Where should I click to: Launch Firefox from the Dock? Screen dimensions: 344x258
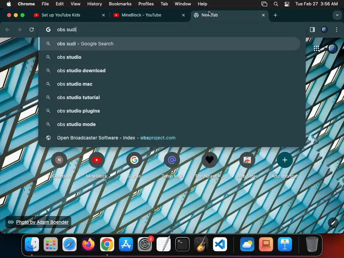[x=88, y=244]
